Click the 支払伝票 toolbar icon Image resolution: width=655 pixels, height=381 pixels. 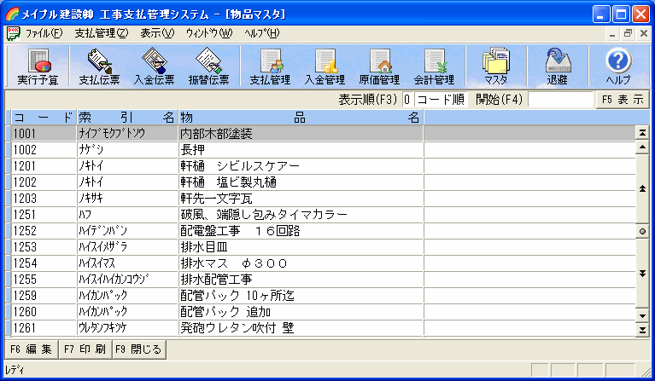click(99, 66)
